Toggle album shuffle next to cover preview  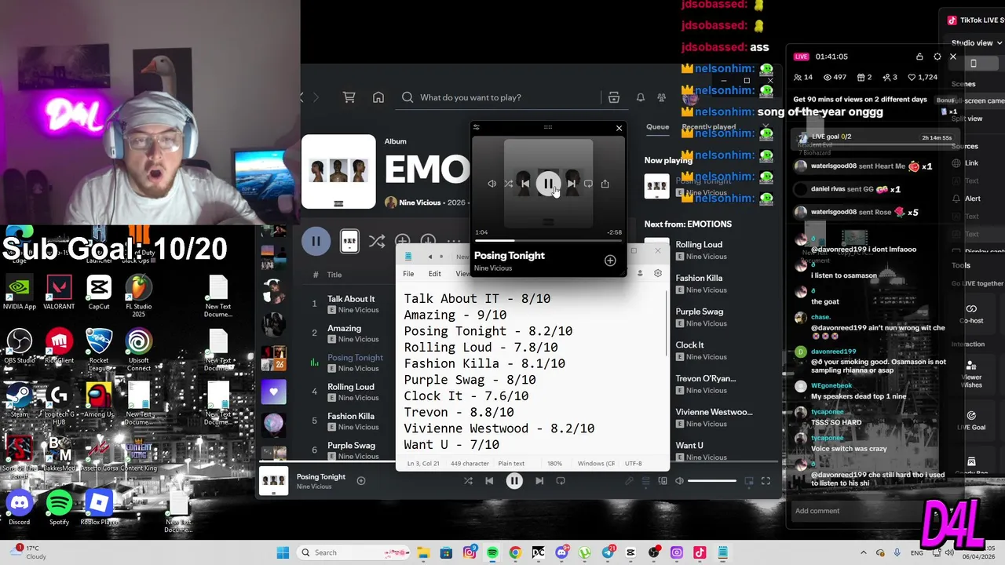coord(377,241)
